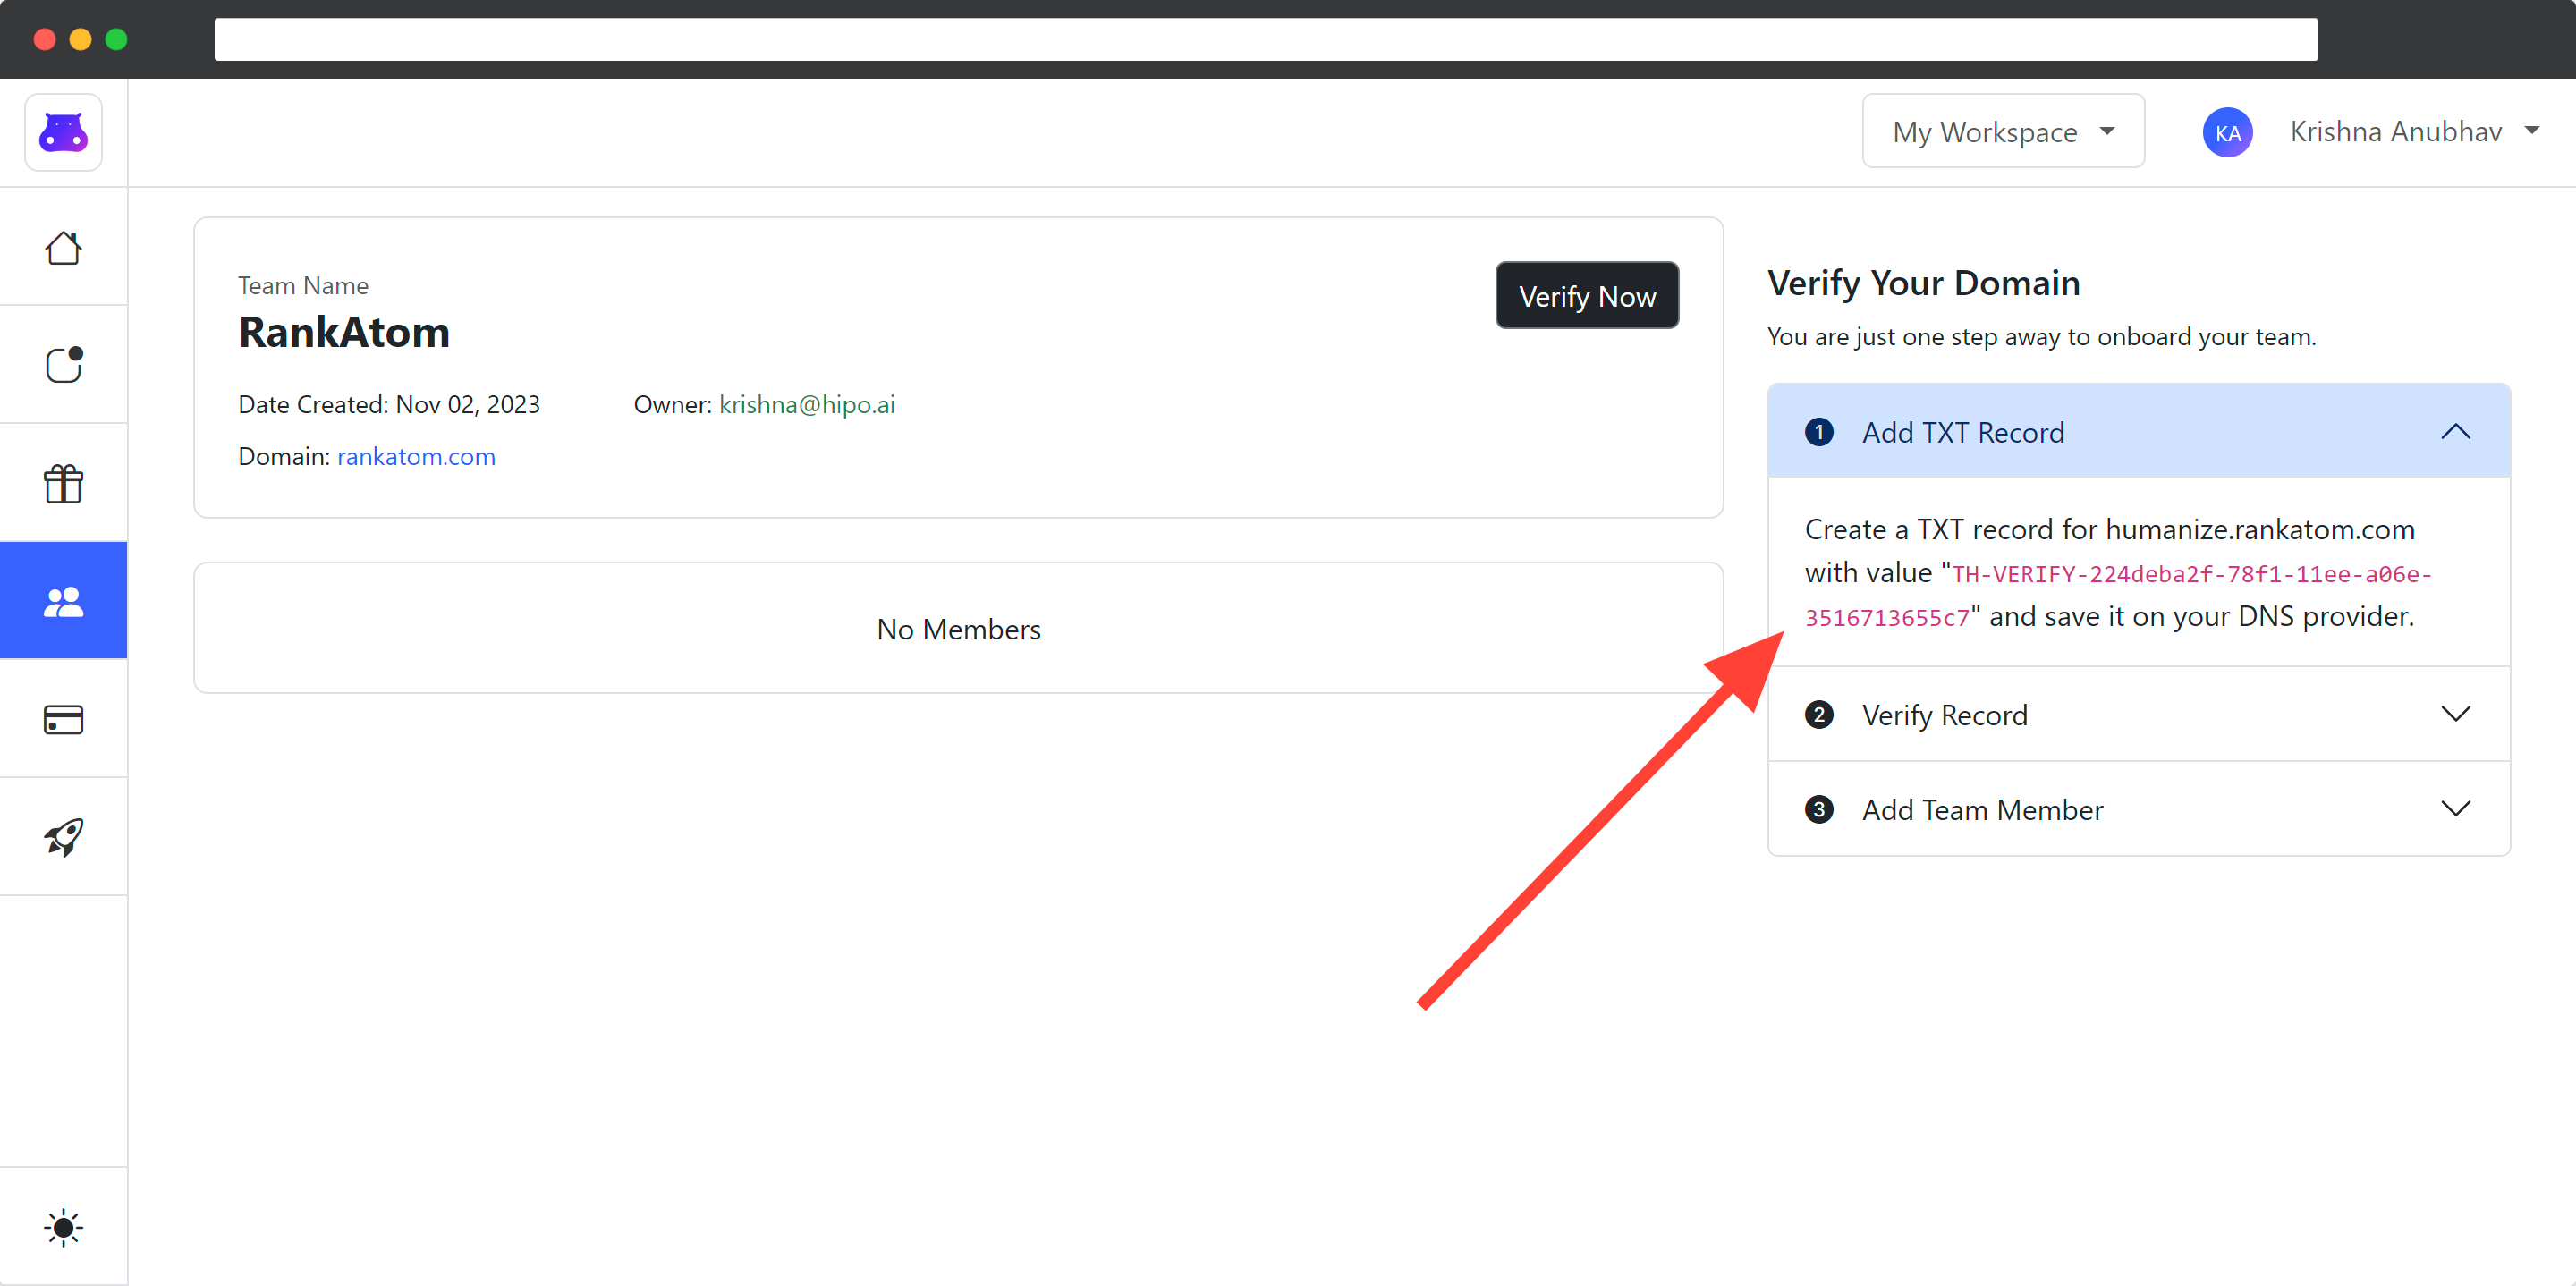Click the browser address bar
Viewport: 2576px width, 1286px height.
[x=1265, y=39]
